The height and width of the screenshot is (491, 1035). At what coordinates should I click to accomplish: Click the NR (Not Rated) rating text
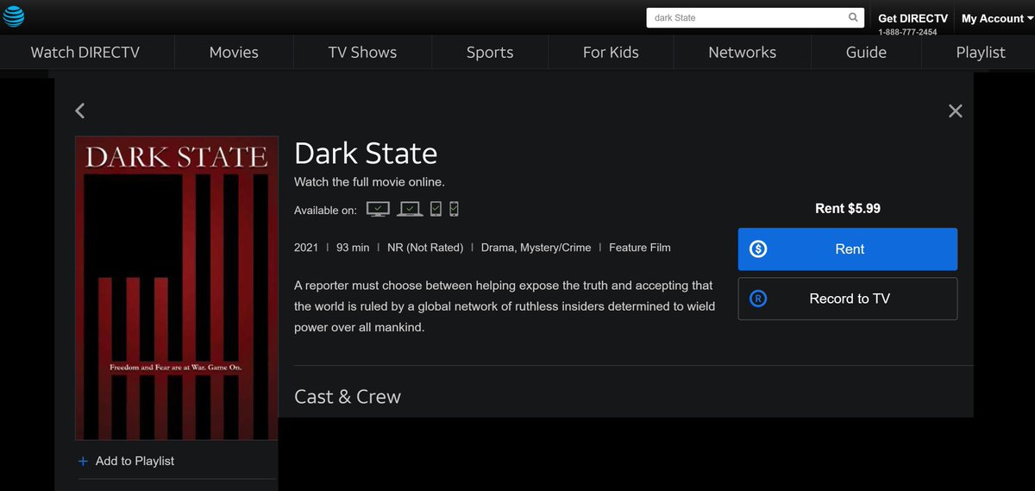pos(425,248)
